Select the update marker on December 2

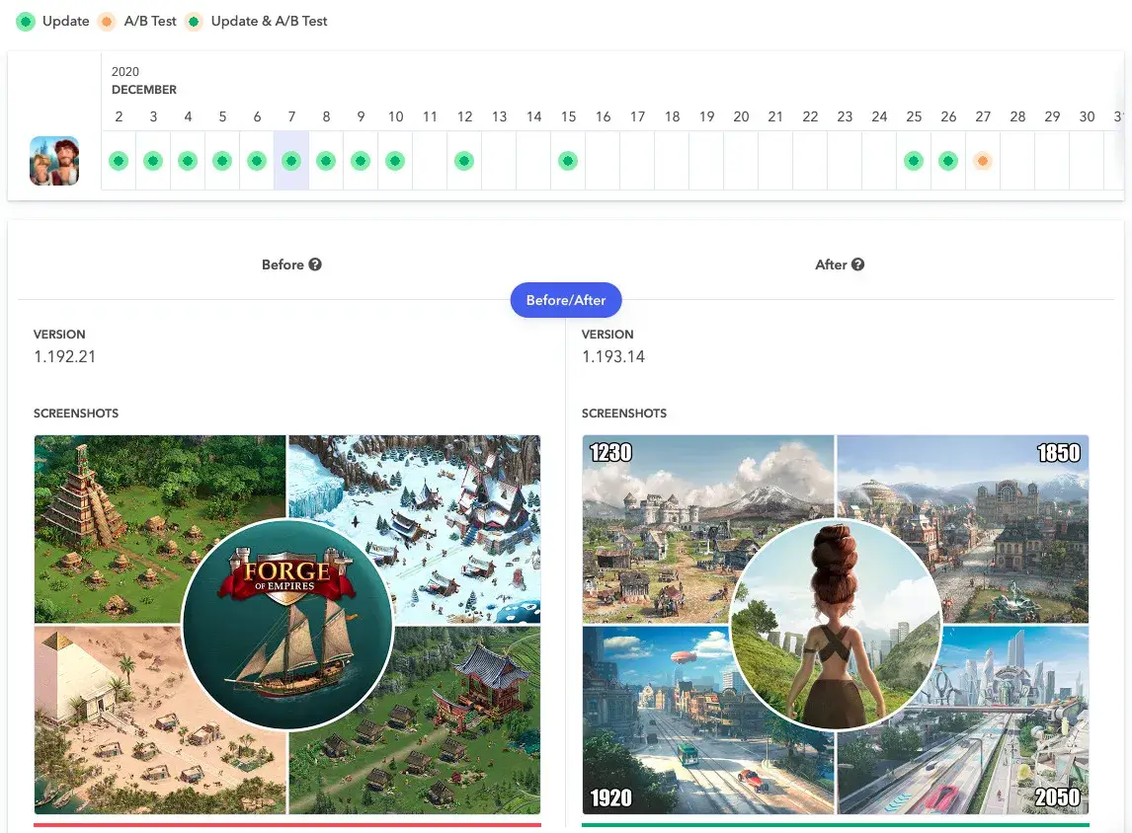click(119, 161)
